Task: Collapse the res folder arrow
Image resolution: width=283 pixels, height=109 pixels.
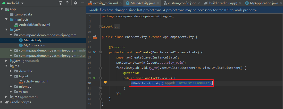Action: tap(6, 66)
